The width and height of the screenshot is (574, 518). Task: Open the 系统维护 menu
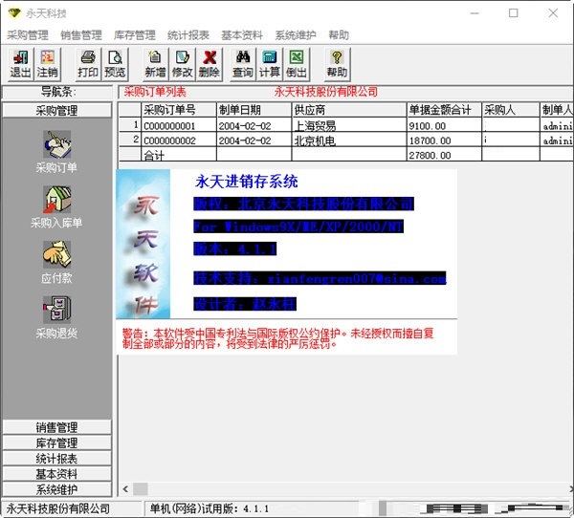(x=296, y=35)
